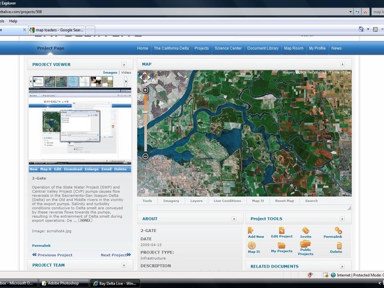Open the map Layers tab
The height and width of the screenshot is (288, 384).
[196, 201]
